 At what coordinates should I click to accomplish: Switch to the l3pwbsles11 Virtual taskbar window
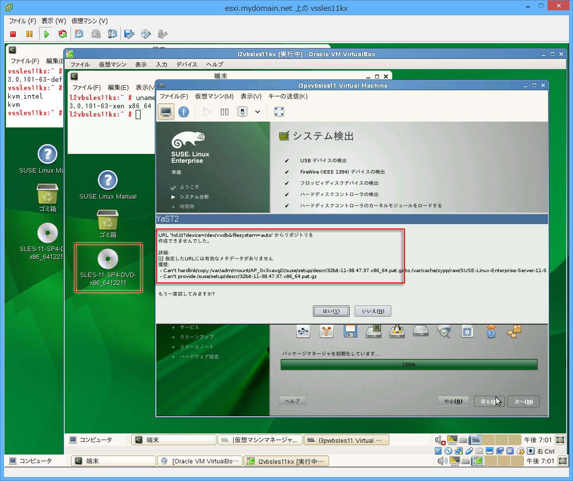(346, 440)
